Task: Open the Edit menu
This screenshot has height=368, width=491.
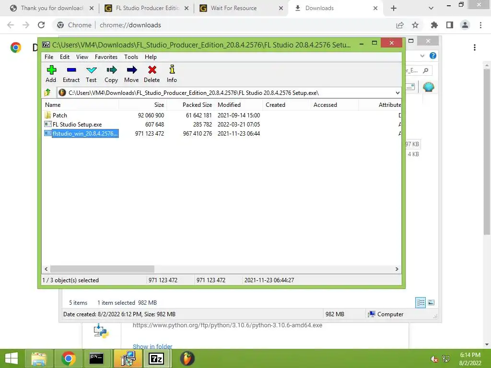Action: pyautogui.click(x=65, y=57)
